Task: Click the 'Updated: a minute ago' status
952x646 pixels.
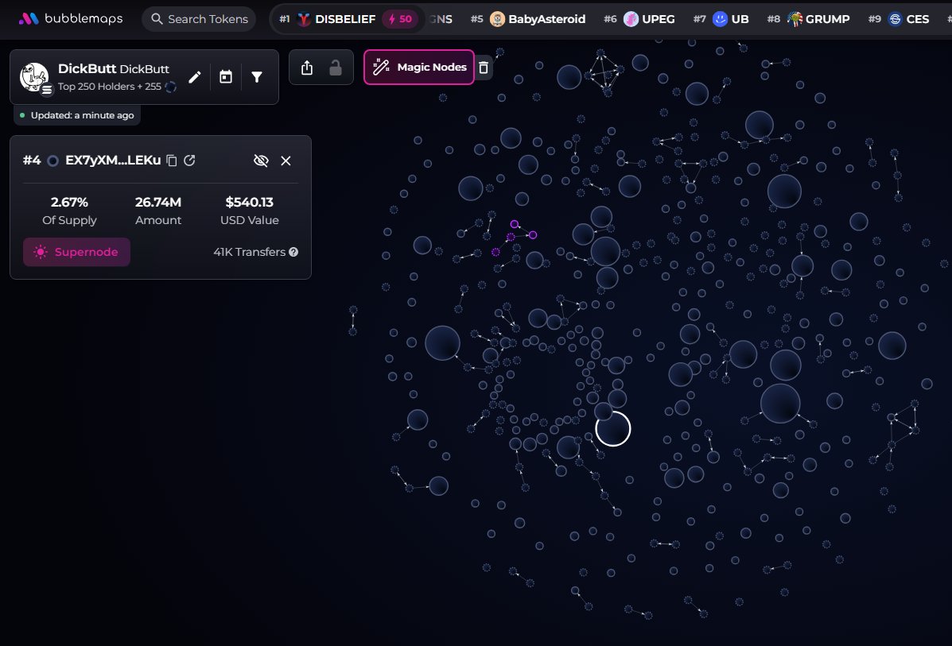Action: click(x=77, y=115)
